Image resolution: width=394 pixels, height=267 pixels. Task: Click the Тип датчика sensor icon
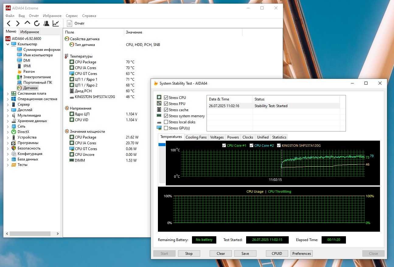[72, 45]
